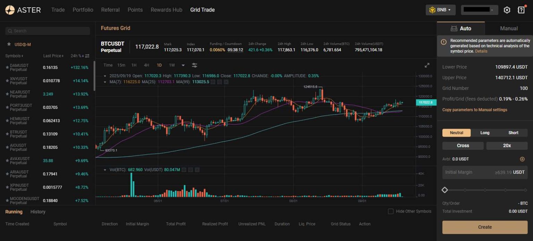The image size is (533, 241).
Task: Enable the Hide Other Symbols checkbox
Action: [x=390, y=211]
